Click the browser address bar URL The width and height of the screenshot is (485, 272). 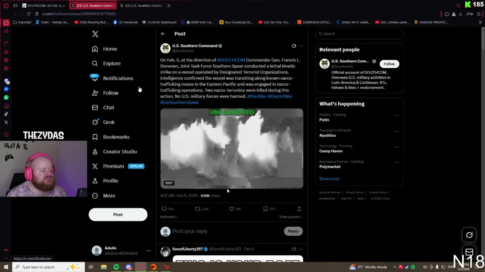click(79, 14)
